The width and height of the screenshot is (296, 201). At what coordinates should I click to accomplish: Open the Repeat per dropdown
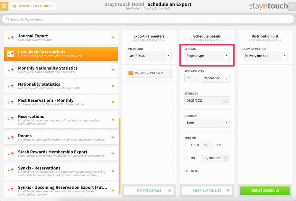(x=216, y=78)
